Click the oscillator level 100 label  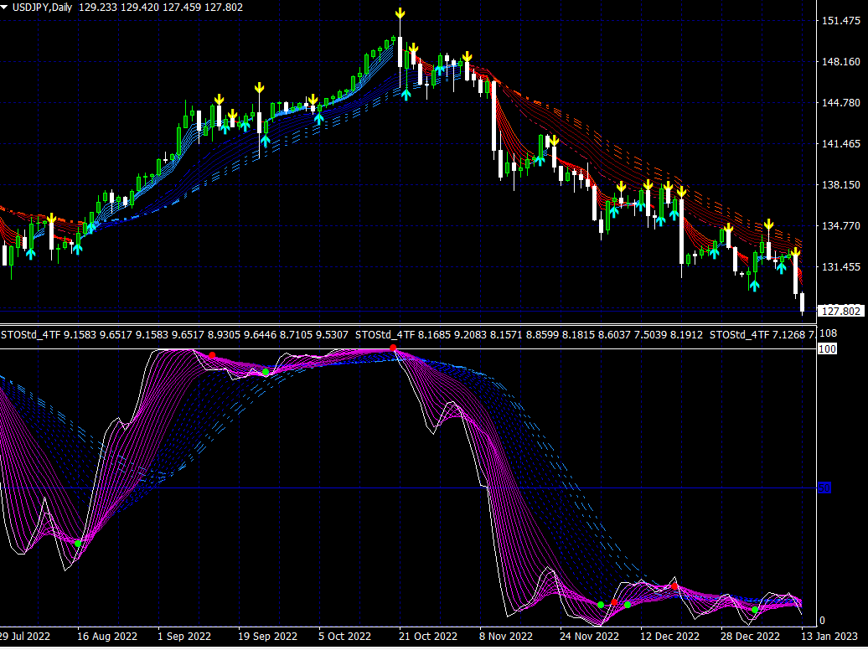[827, 348]
